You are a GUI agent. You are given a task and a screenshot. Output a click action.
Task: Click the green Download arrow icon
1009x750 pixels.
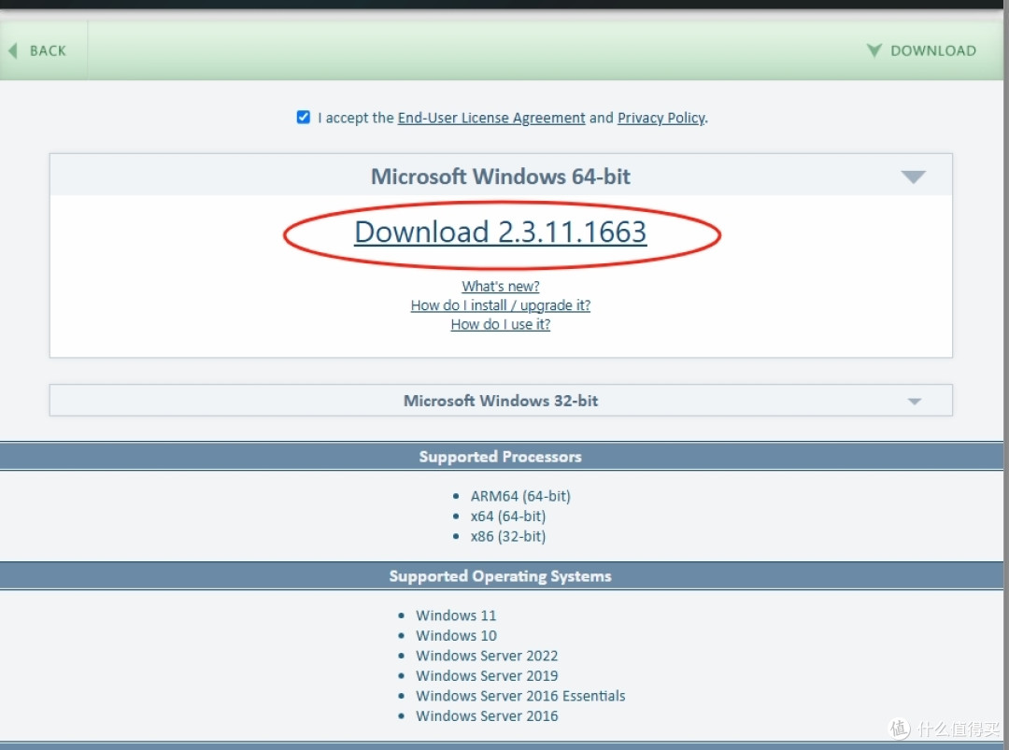coord(874,50)
